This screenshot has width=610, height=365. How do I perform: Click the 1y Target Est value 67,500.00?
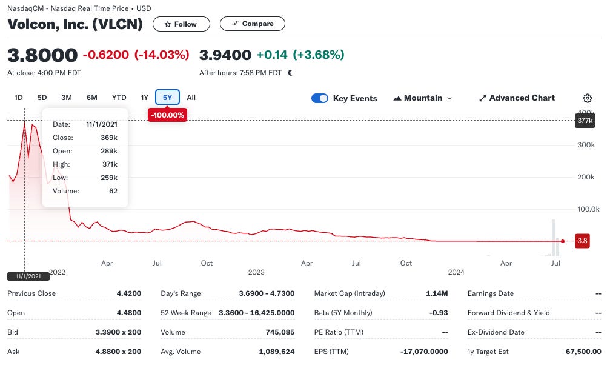[583, 352]
